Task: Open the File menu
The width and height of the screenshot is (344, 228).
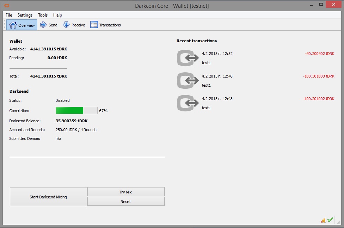Action: pyautogui.click(x=9, y=15)
